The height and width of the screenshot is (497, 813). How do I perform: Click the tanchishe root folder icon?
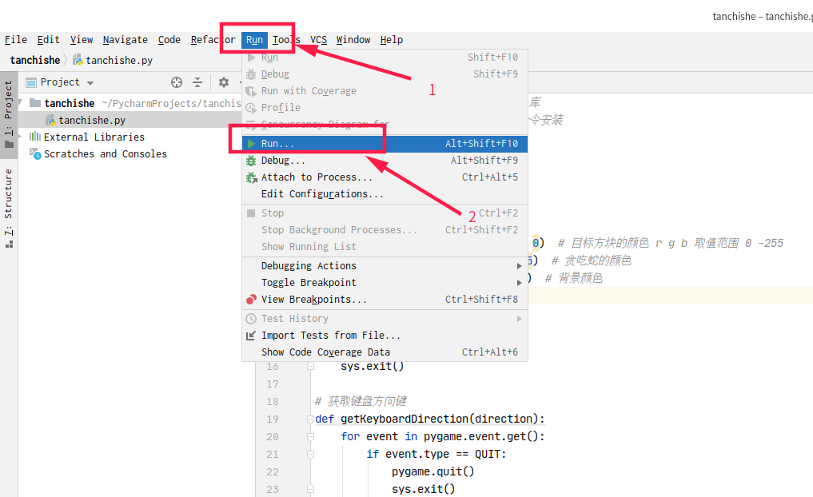click(x=35, y=102)
